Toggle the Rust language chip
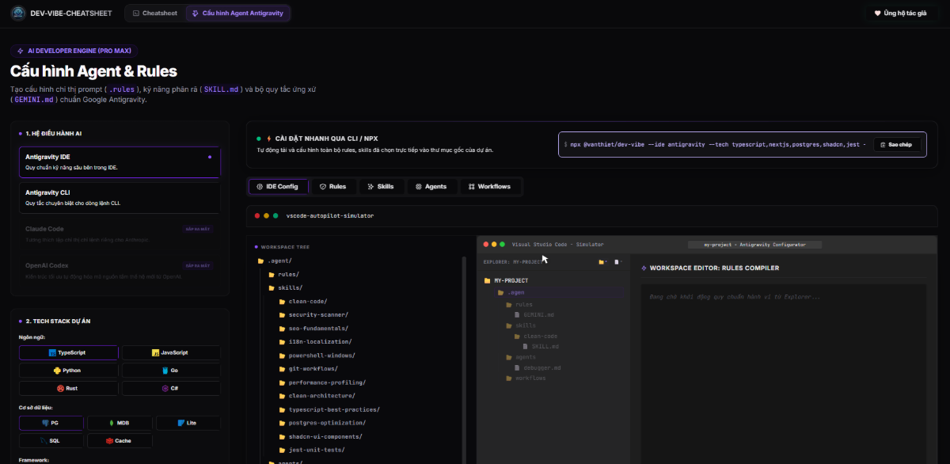950x464 pixels. click(x=69, y=389)
